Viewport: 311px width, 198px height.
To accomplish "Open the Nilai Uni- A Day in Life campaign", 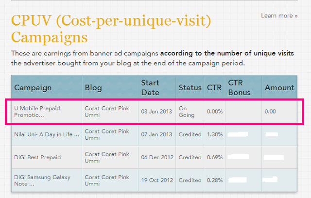I will [47, 134].
